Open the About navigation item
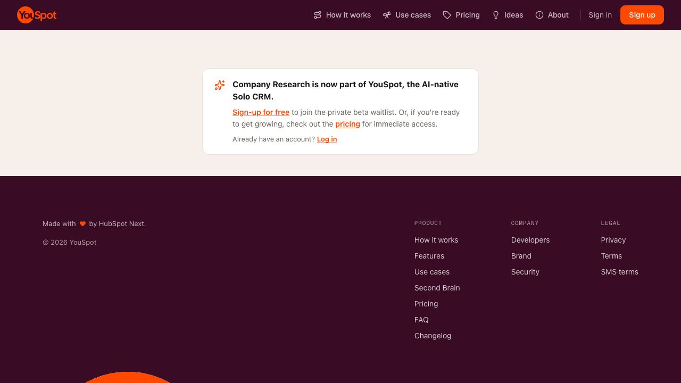Viewport: 681px width, 383px height. tap(552, 15)
